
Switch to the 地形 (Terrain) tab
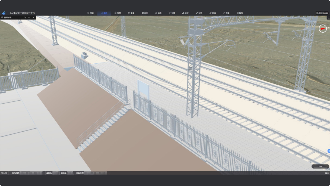(158, 13)
